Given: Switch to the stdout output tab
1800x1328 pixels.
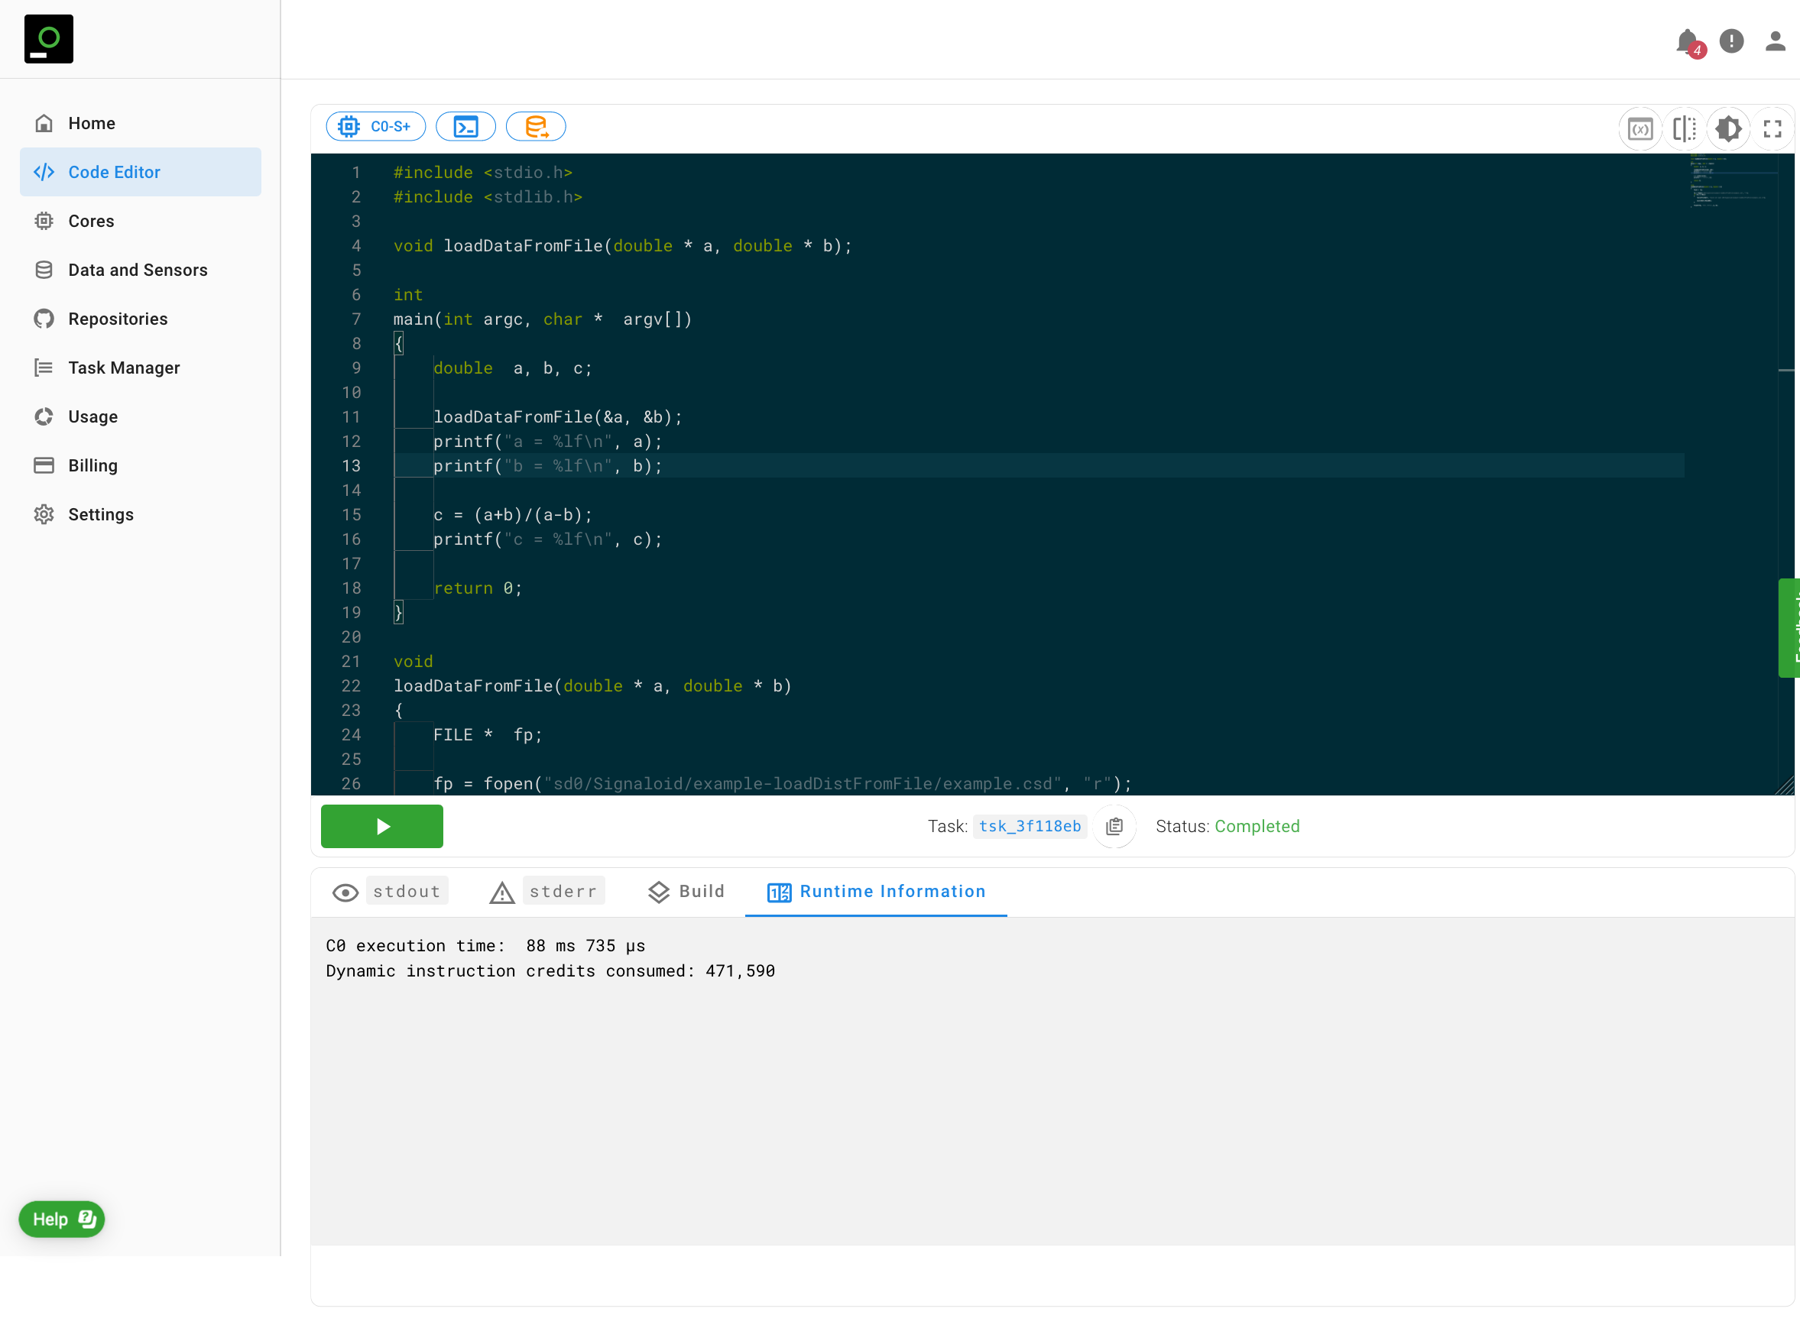Looking at the screenshot, I should [406, 892].
